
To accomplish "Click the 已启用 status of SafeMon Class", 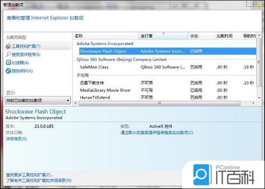I will click(x=196, y=67).
